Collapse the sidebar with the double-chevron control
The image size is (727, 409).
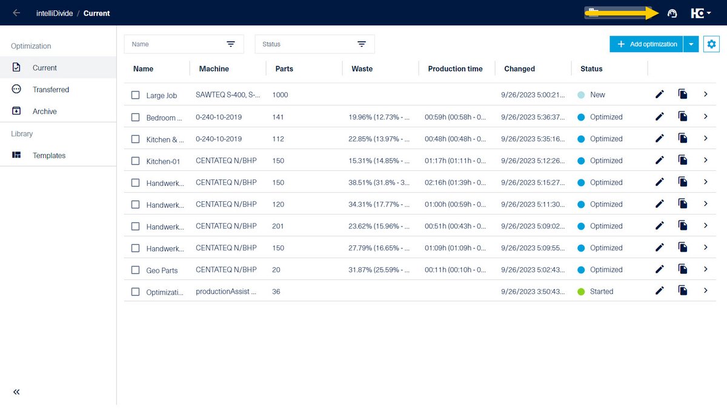16,392
